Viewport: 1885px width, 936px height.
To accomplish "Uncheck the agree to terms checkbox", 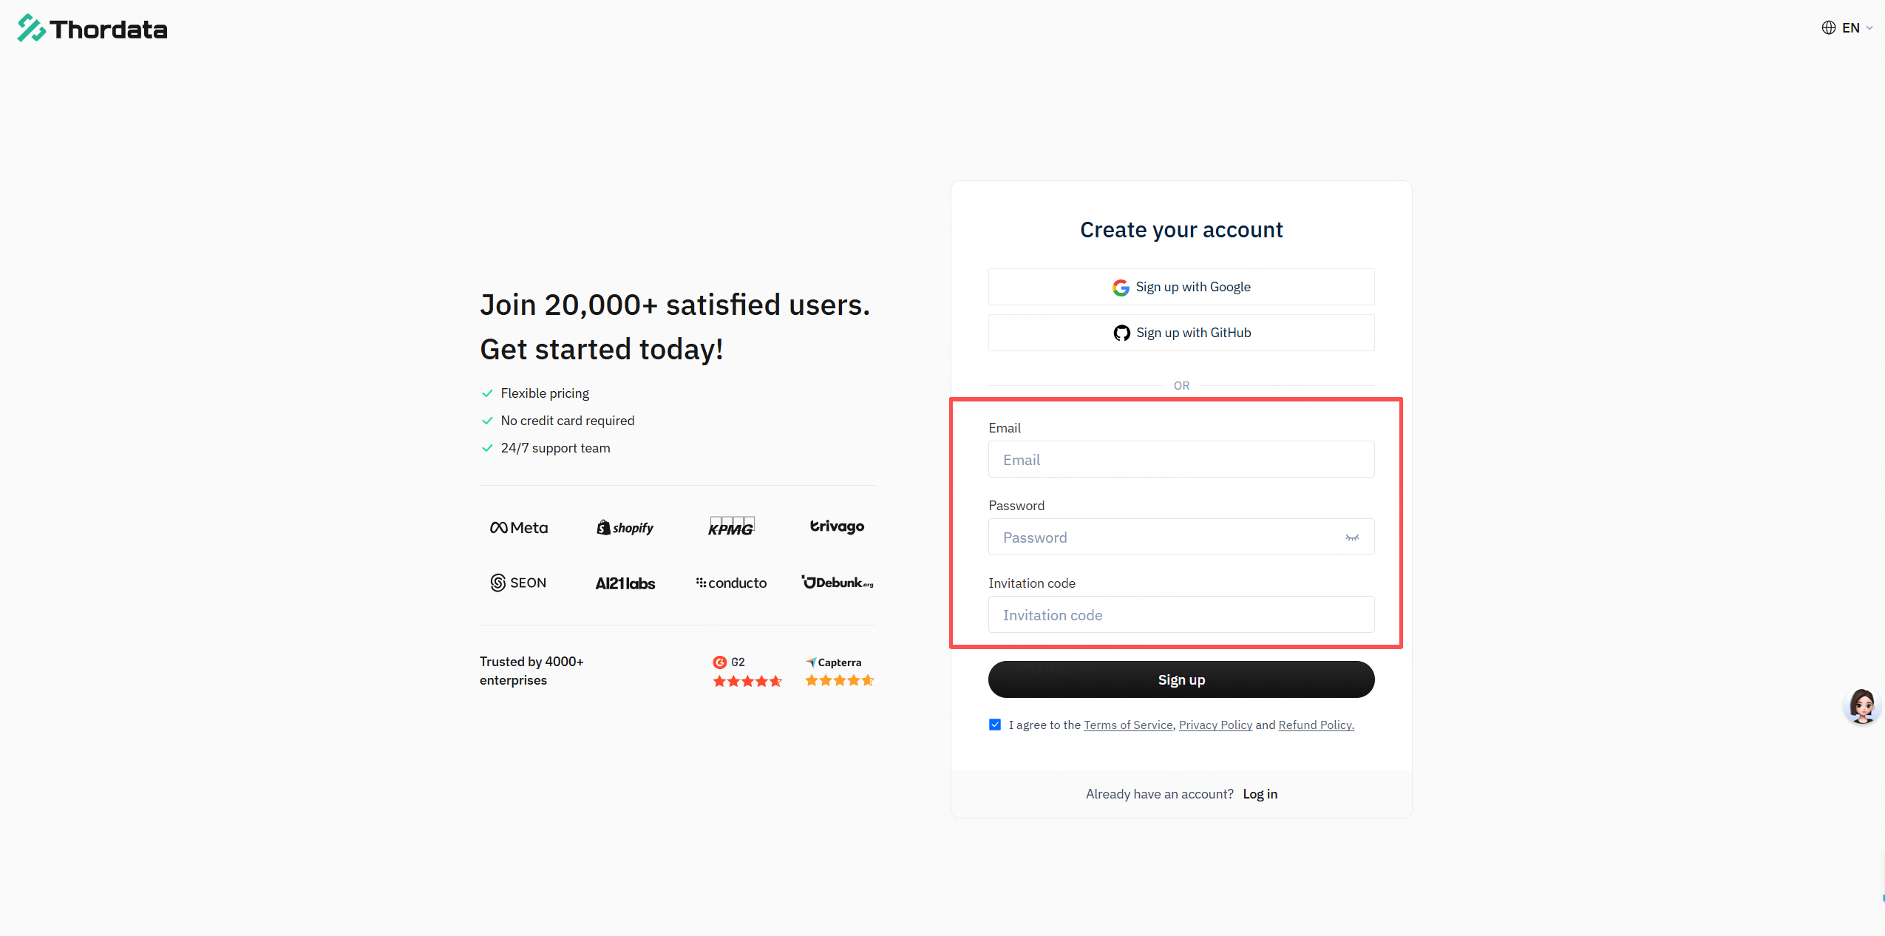I will pos(995,725).
